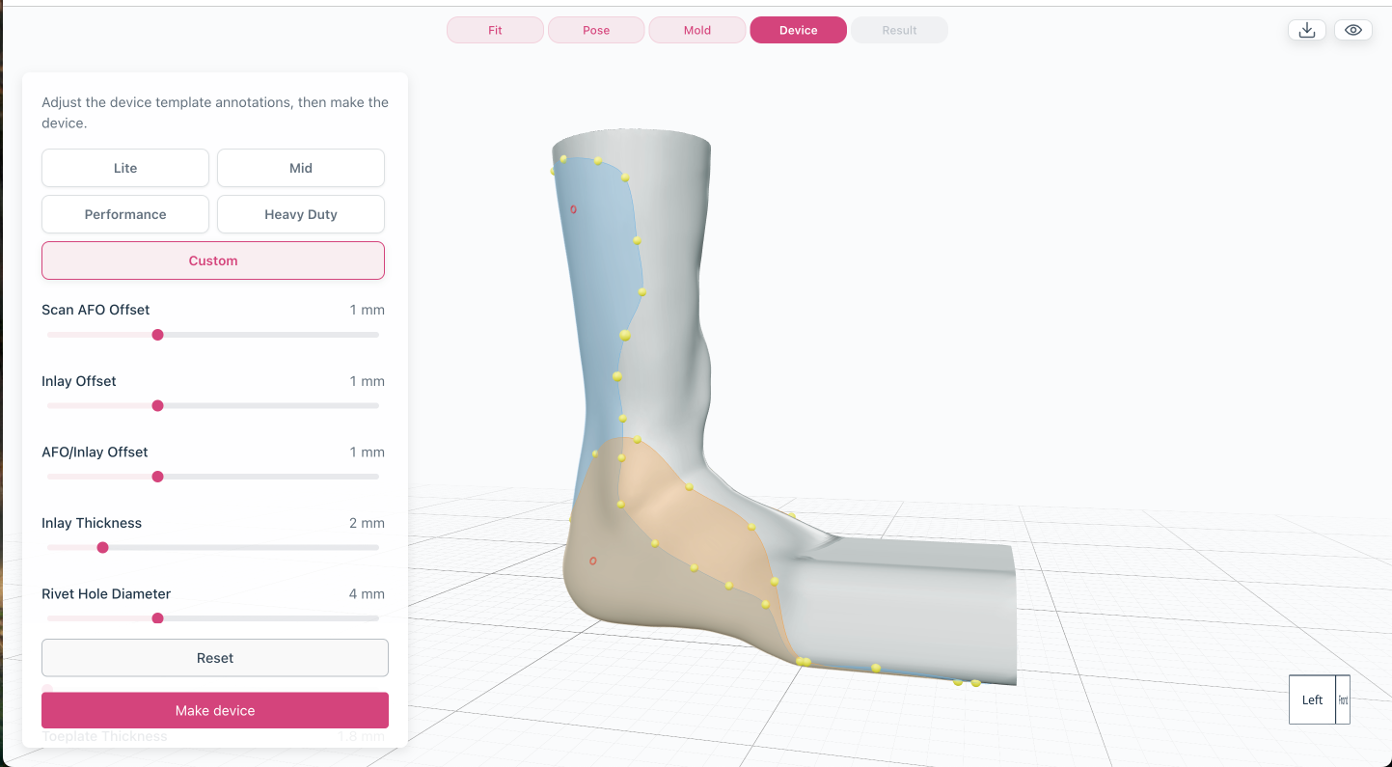Toggle the eye visibility icon
Screen dimensions: 1392x767
click(1353, 30)
